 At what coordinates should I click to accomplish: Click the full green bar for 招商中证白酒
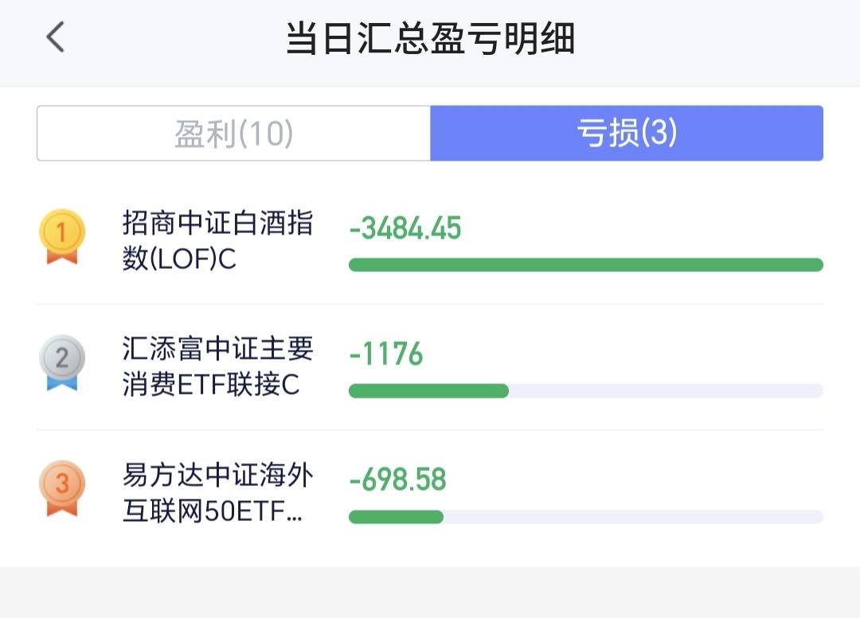[x=586, y=265]
